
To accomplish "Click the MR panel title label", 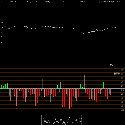I will [x=111, y=65].
